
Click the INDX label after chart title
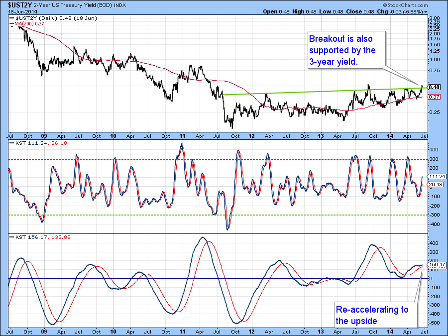[120, 5]
